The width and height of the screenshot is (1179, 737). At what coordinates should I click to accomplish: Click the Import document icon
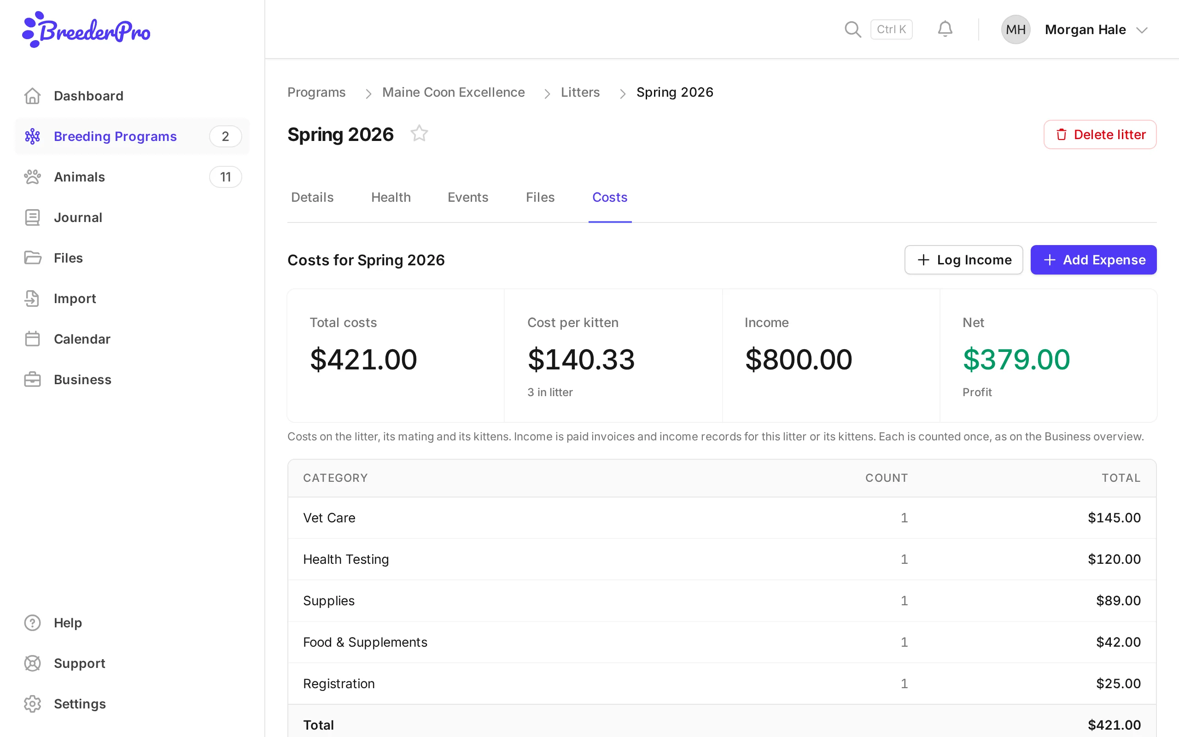[32, 298]
